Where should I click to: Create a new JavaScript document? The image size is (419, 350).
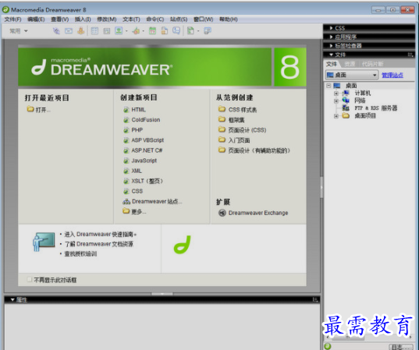click(x=144, y=161)
